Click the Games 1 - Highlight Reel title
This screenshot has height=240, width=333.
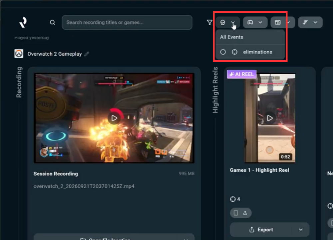(x=259, y=170)
